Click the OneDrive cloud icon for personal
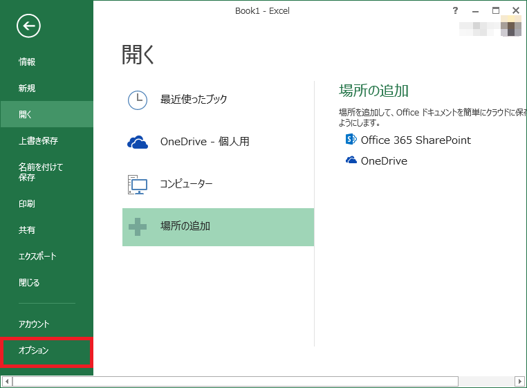The image size is (527, 388). coord(138,142)
